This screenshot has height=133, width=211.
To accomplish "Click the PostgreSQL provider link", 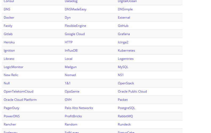I will point(126,108).
